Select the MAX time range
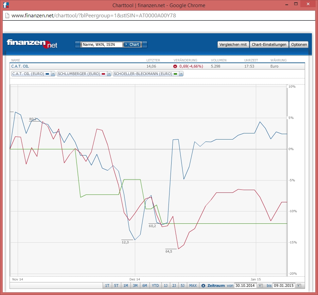Image resolution: width=318 pixels, height=295 pixels. pos(193,285)
